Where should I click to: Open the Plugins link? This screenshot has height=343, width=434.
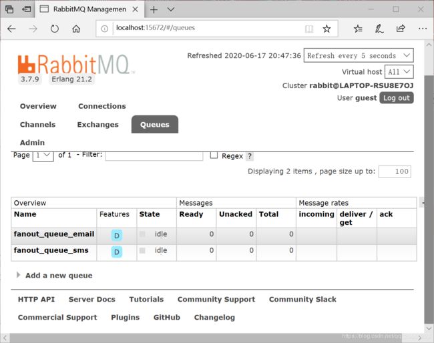tap(125, 317)
